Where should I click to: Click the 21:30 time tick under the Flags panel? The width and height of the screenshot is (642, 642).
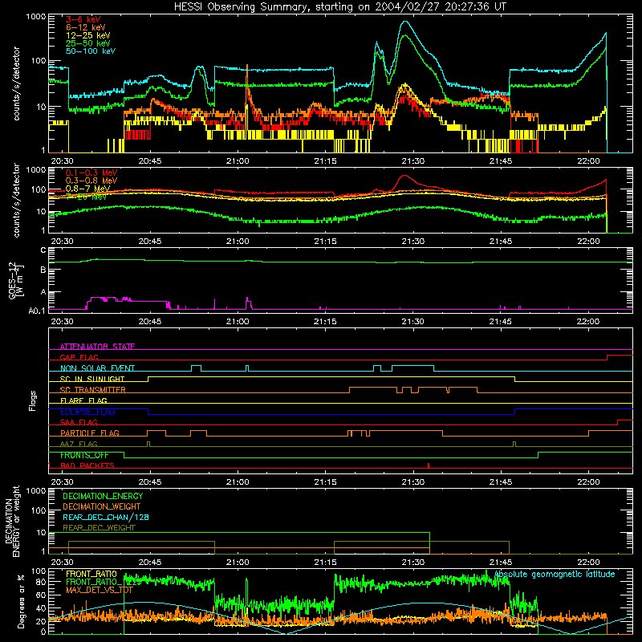413,482
